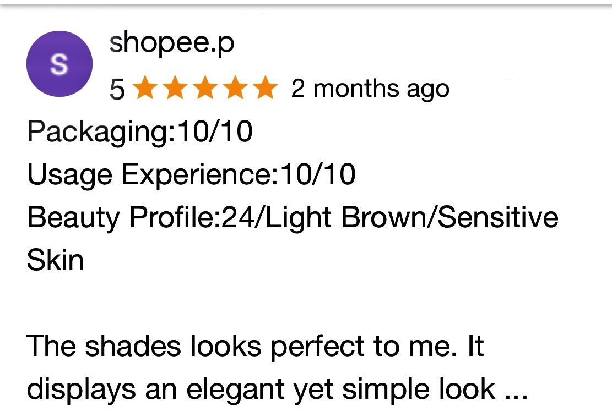Select the fifth orange rating star

[x=266, y=87]
